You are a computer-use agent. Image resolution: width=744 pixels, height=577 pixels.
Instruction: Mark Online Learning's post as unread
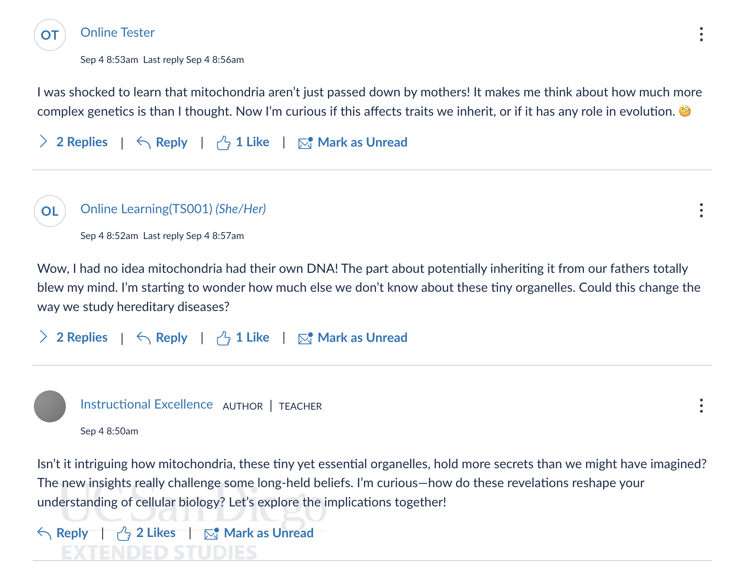353,338
